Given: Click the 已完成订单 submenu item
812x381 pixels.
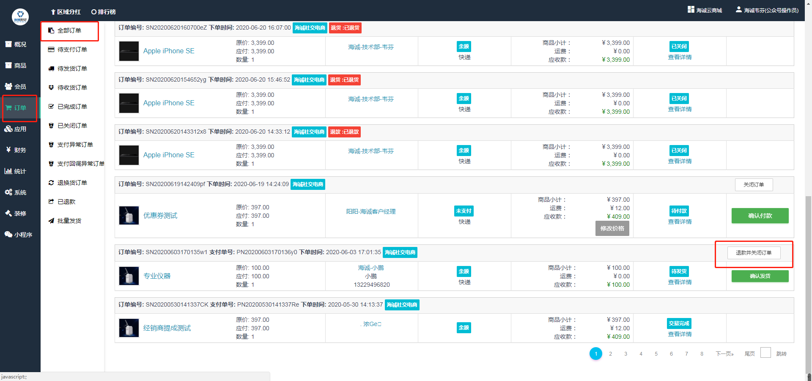Looking at the screenshot, I should [x=72, y=107].
